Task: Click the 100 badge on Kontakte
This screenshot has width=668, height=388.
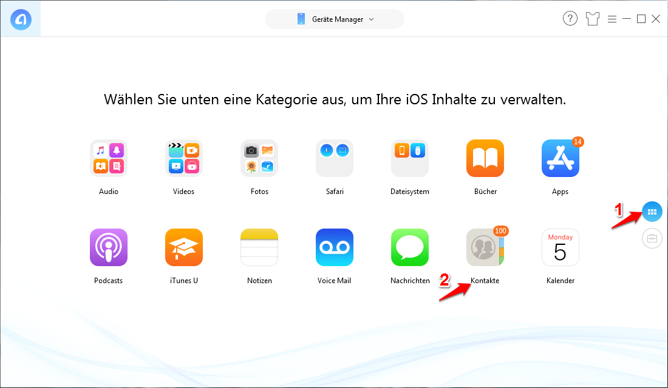Action: coord(500,231)
